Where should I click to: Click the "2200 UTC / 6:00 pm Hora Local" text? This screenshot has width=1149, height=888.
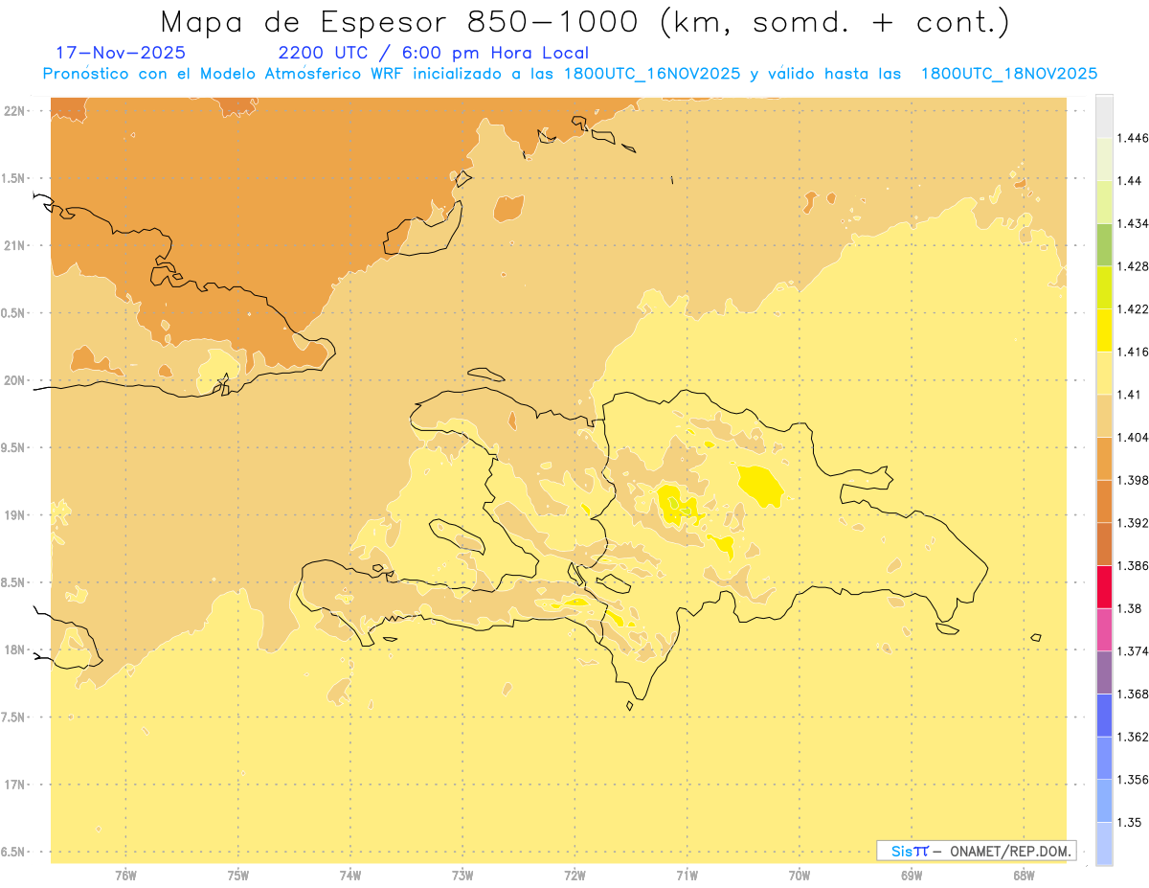[434, 54]
